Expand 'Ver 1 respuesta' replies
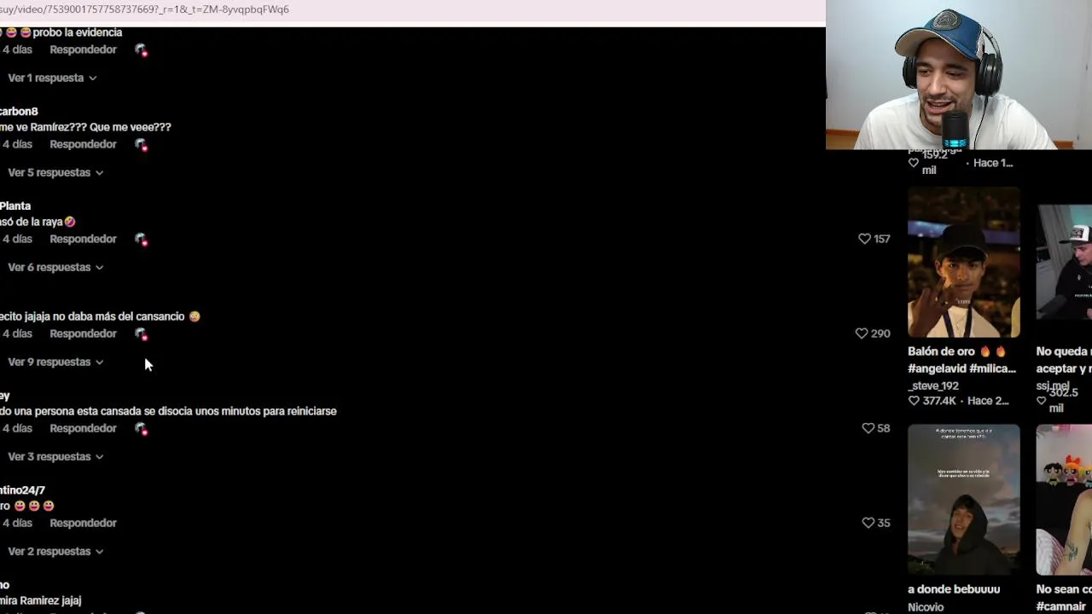 (52, 78)
